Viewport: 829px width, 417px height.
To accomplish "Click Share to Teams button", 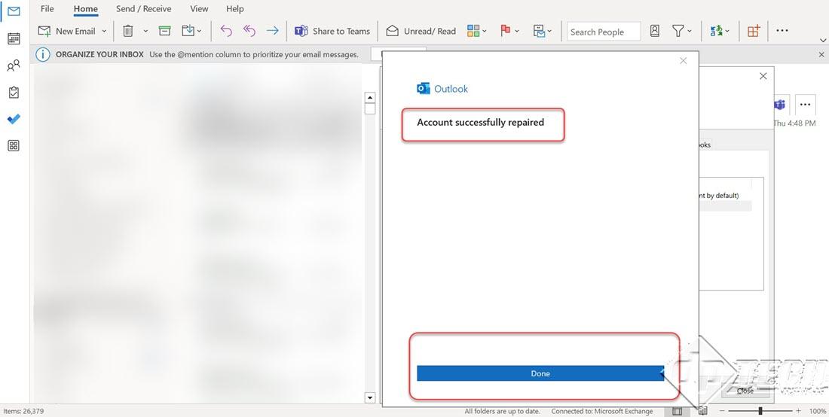I will click(332, 31).
